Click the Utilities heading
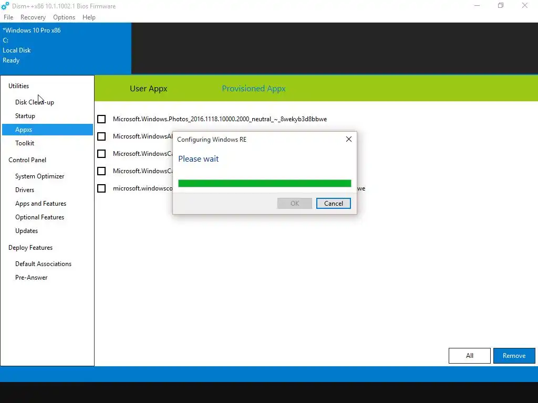Screen dimensions: 538x403 (x=18, y=86)
